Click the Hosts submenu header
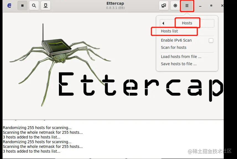237x159 pixels. (187, 23)
